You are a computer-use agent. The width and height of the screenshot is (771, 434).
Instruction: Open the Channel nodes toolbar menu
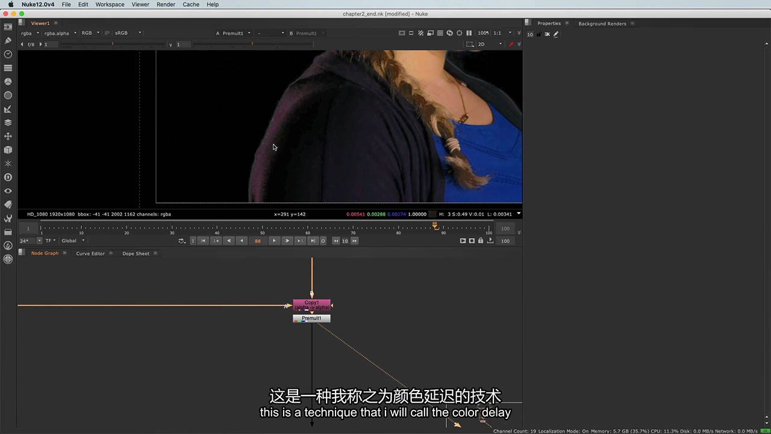point(8,68)
